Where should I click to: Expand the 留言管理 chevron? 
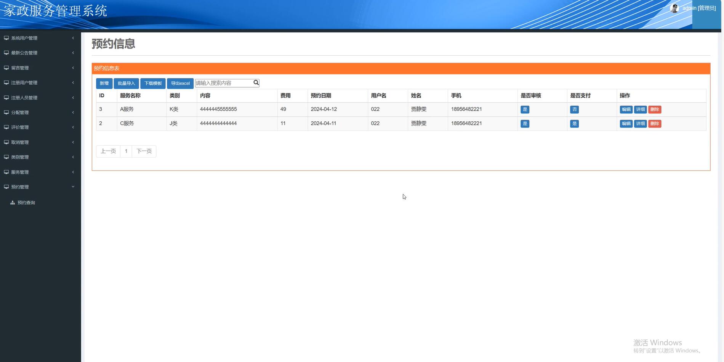pos(73,68)
